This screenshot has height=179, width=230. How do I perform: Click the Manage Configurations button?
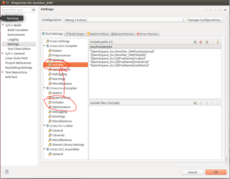tap(205, 20)
